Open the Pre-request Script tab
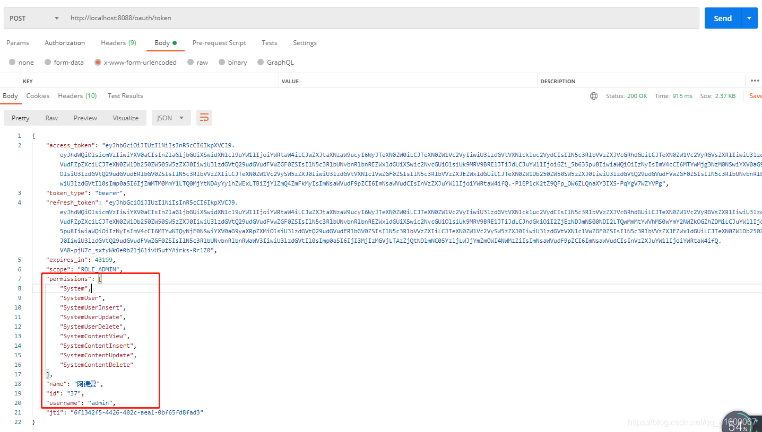Screen dimensions: 762x432 click(x=219, y=43)
